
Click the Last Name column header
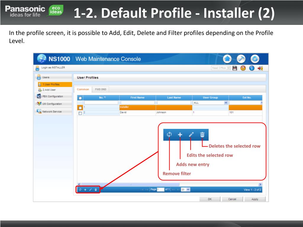point(174,98)
